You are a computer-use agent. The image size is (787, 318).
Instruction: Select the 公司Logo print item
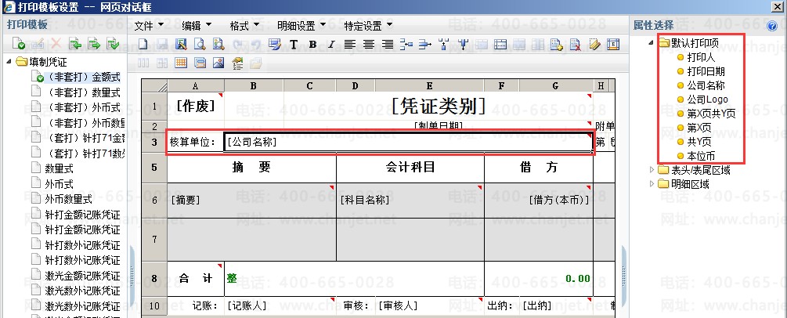pos(707,99)
